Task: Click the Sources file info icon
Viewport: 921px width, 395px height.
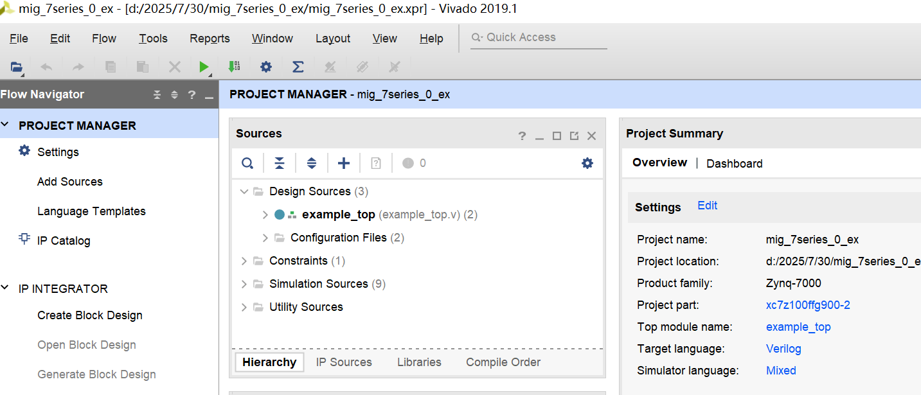Action: tap(376, 163)
